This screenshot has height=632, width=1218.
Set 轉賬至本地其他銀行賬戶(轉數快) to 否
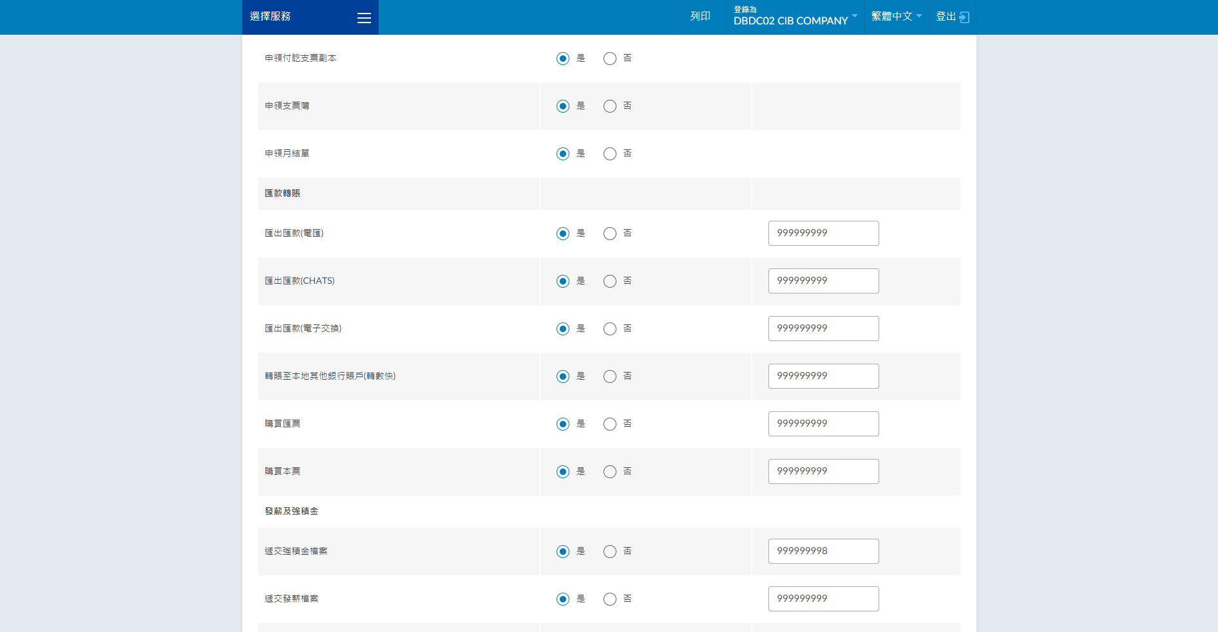(610, 376)
